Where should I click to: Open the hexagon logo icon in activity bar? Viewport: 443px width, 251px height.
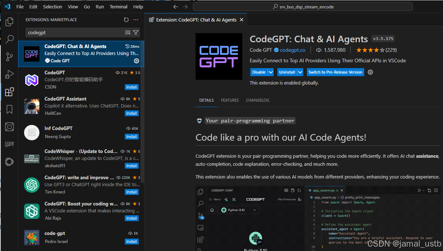click(x=9, y=162)
